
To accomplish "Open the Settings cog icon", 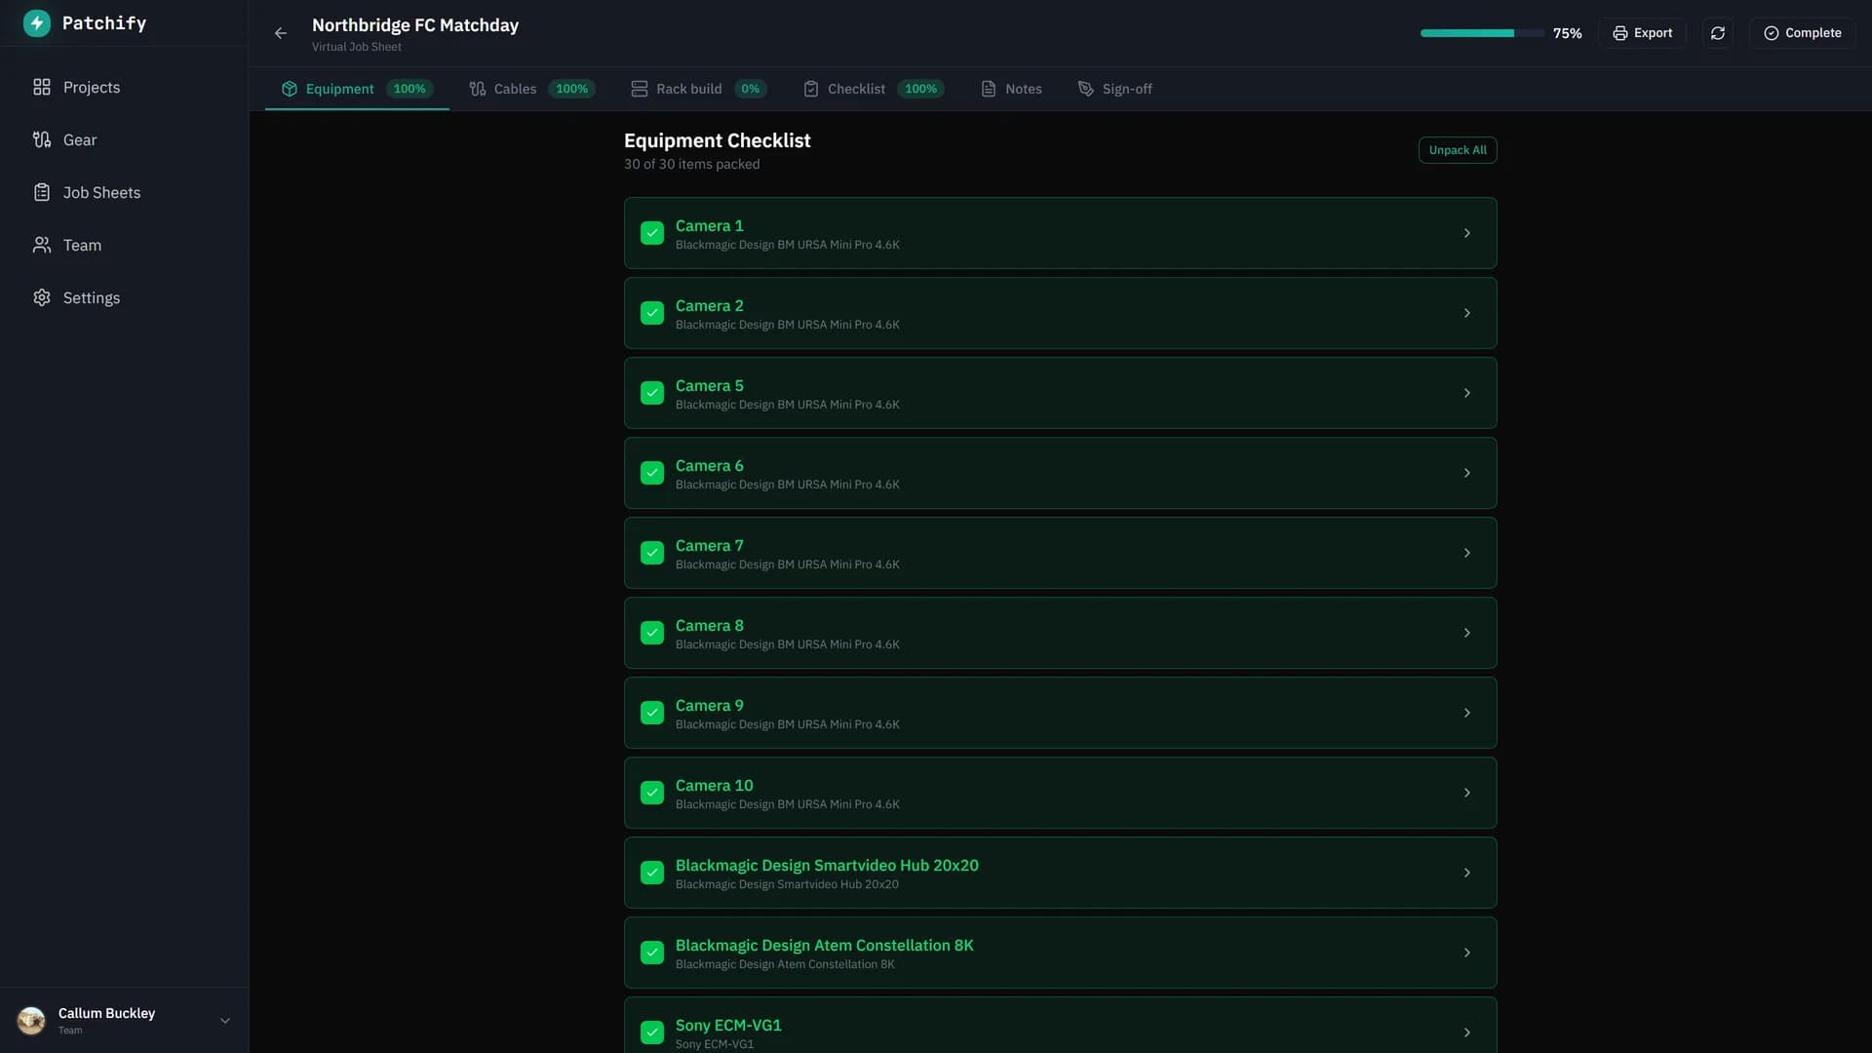I will 41,297.
